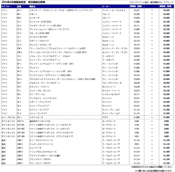Screen dimensions: 175x172
Task: Click the category 'オリーブオイル'
Action: coord(8,117)
